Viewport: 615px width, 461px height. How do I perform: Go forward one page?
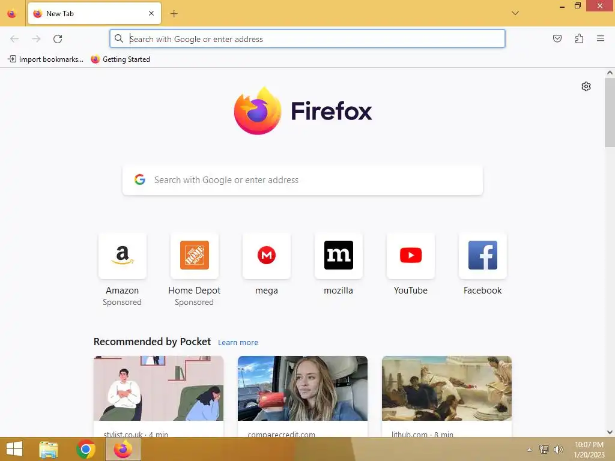36,39
